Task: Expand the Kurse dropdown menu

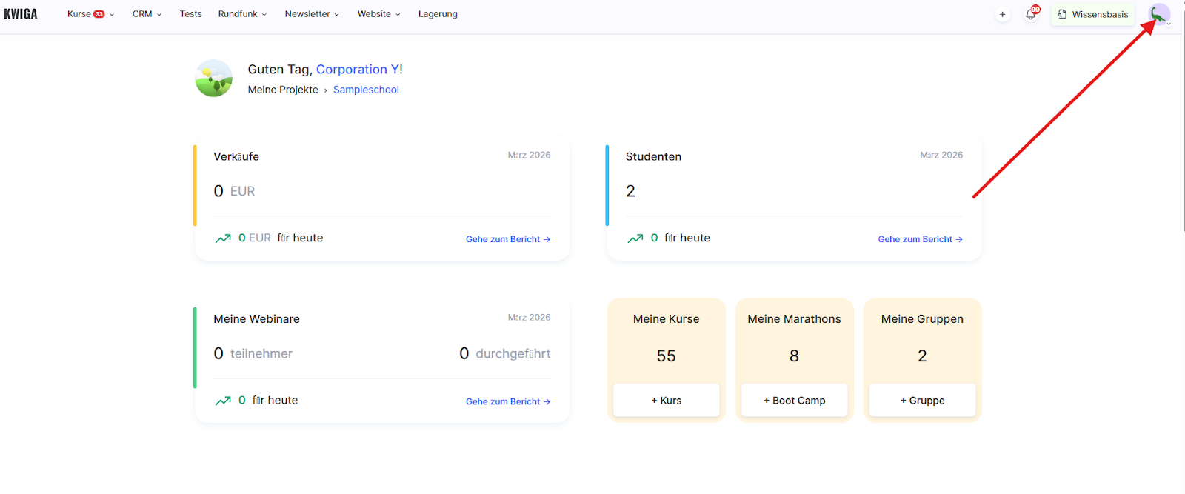Action: tap(90, 14)
